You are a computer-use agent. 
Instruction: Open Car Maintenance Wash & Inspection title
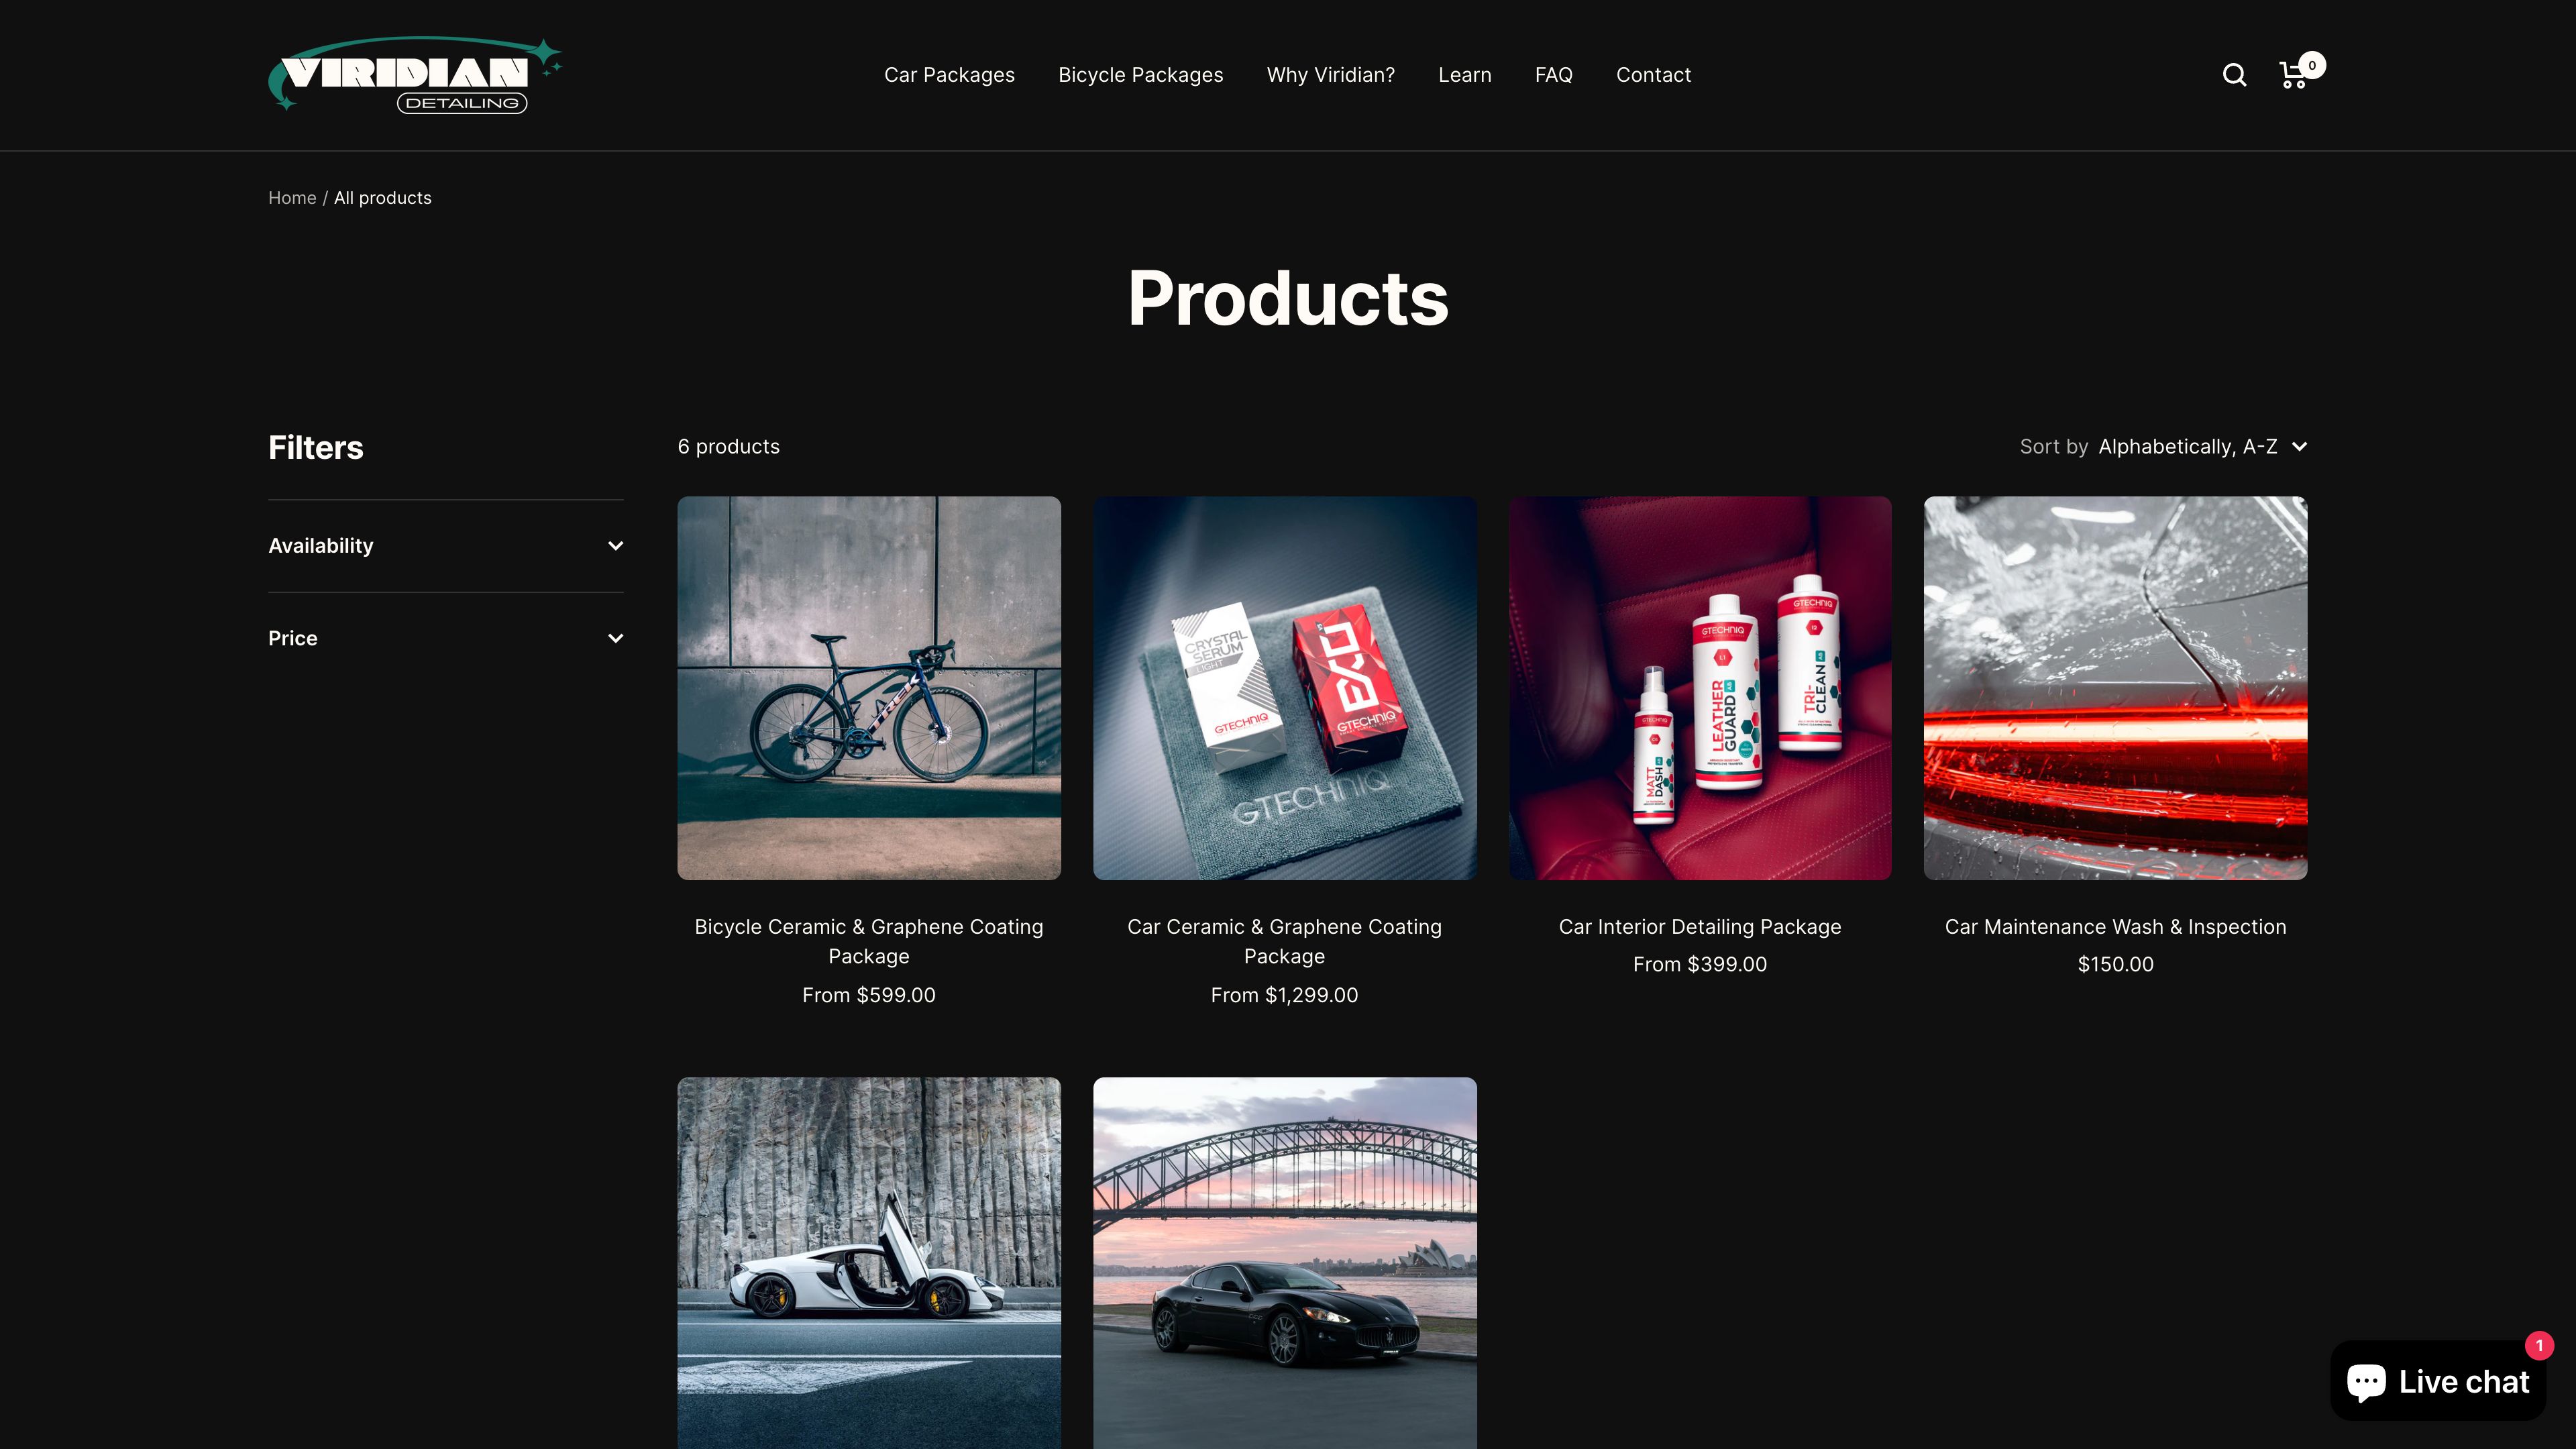2115,927
